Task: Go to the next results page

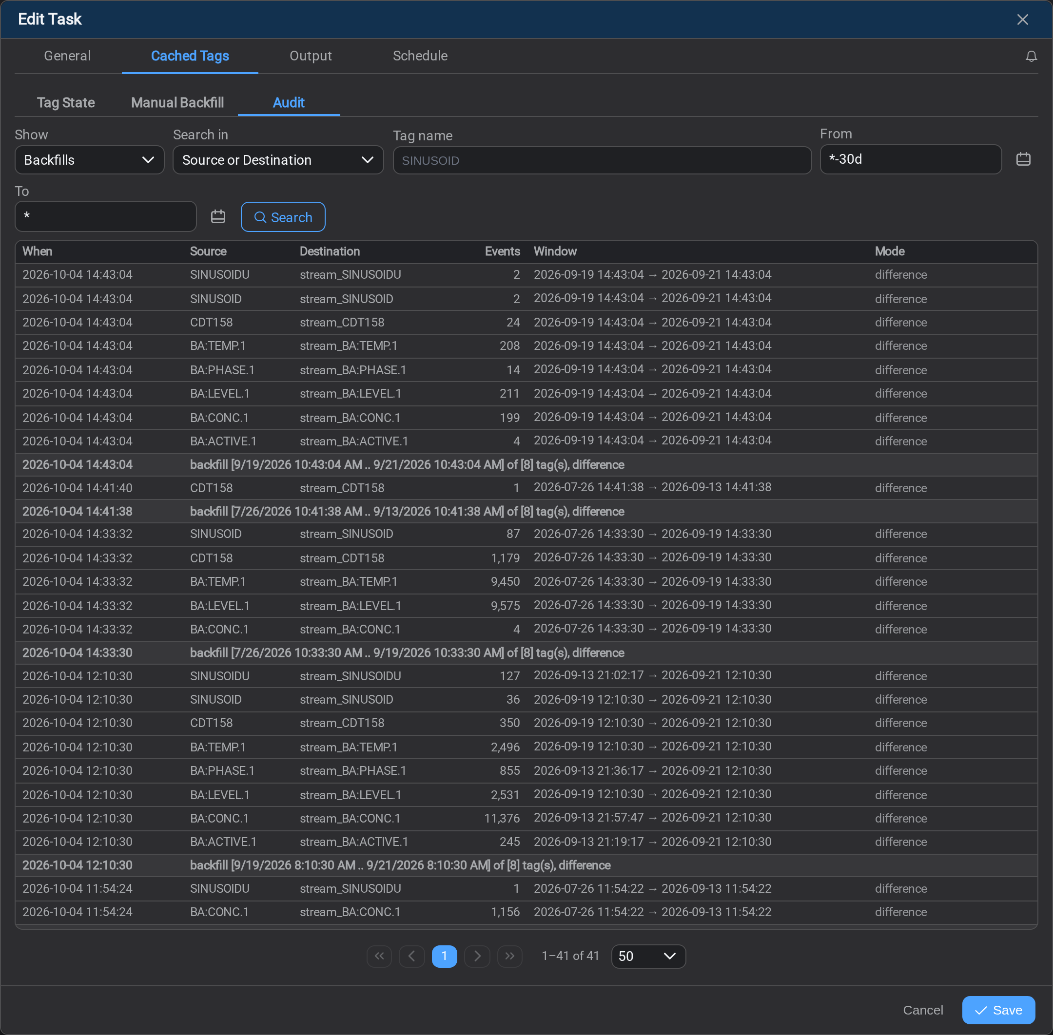Action: pos(477,956)
